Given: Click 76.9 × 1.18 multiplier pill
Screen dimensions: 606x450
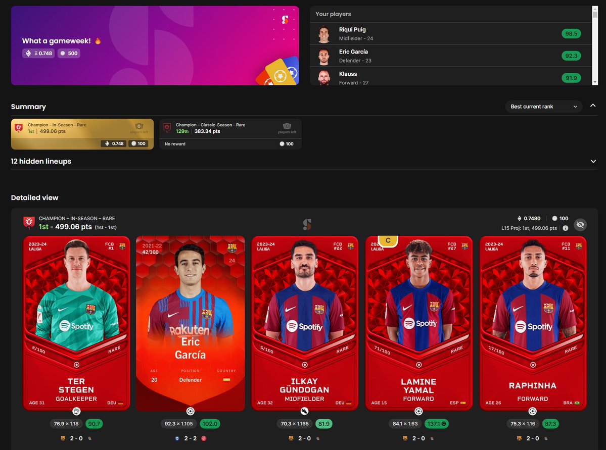Looking at the screenshot, I should point(66,424).
